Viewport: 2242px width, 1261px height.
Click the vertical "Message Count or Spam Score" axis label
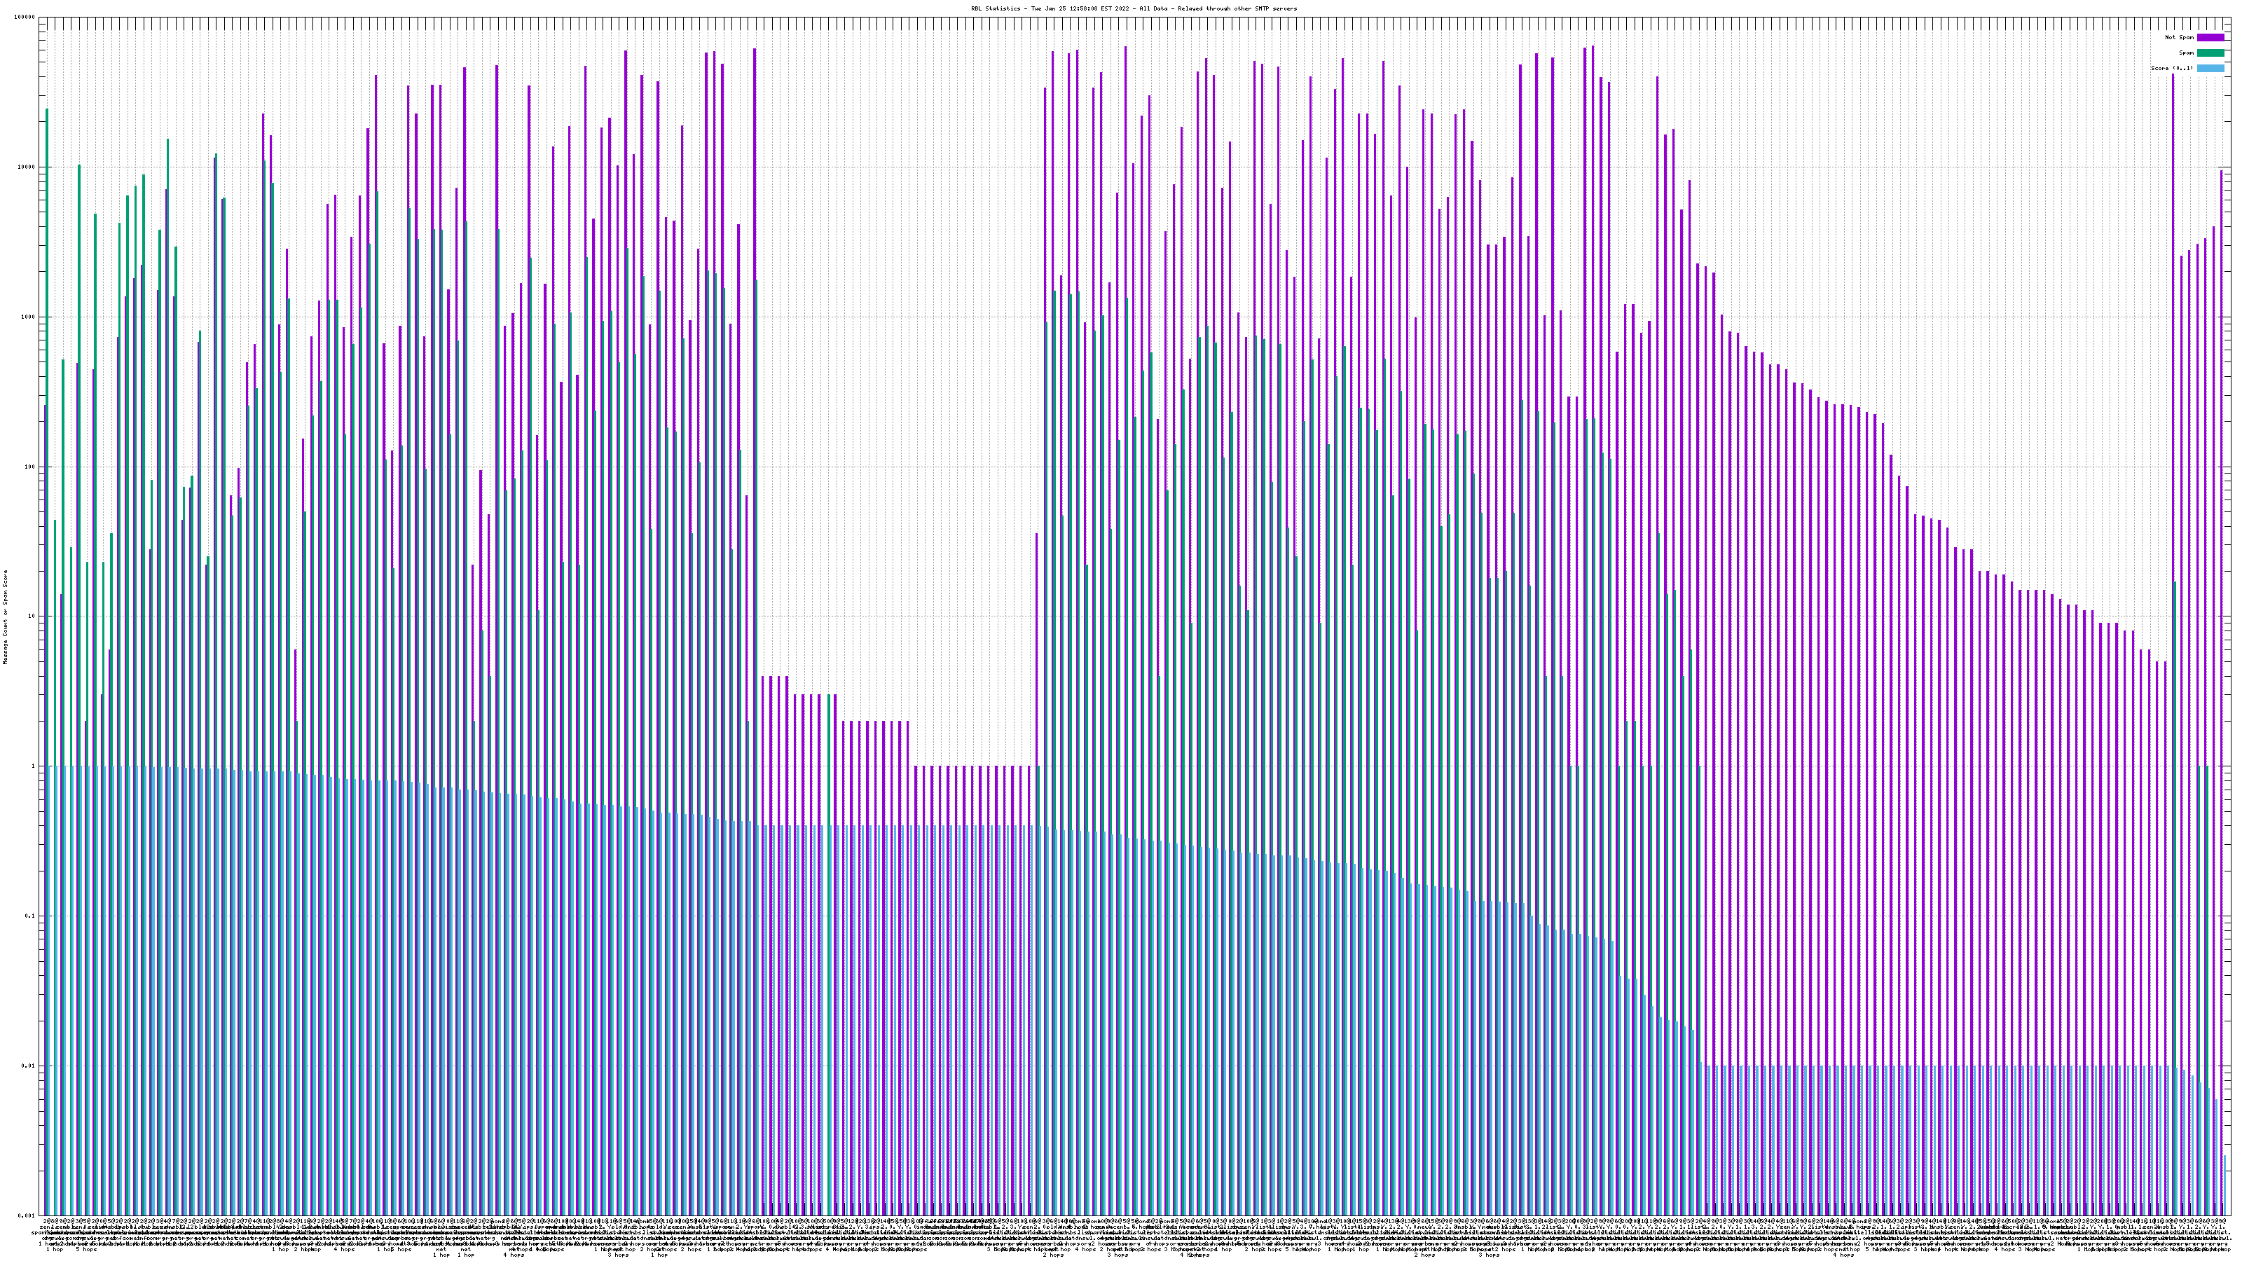point(5,616)
